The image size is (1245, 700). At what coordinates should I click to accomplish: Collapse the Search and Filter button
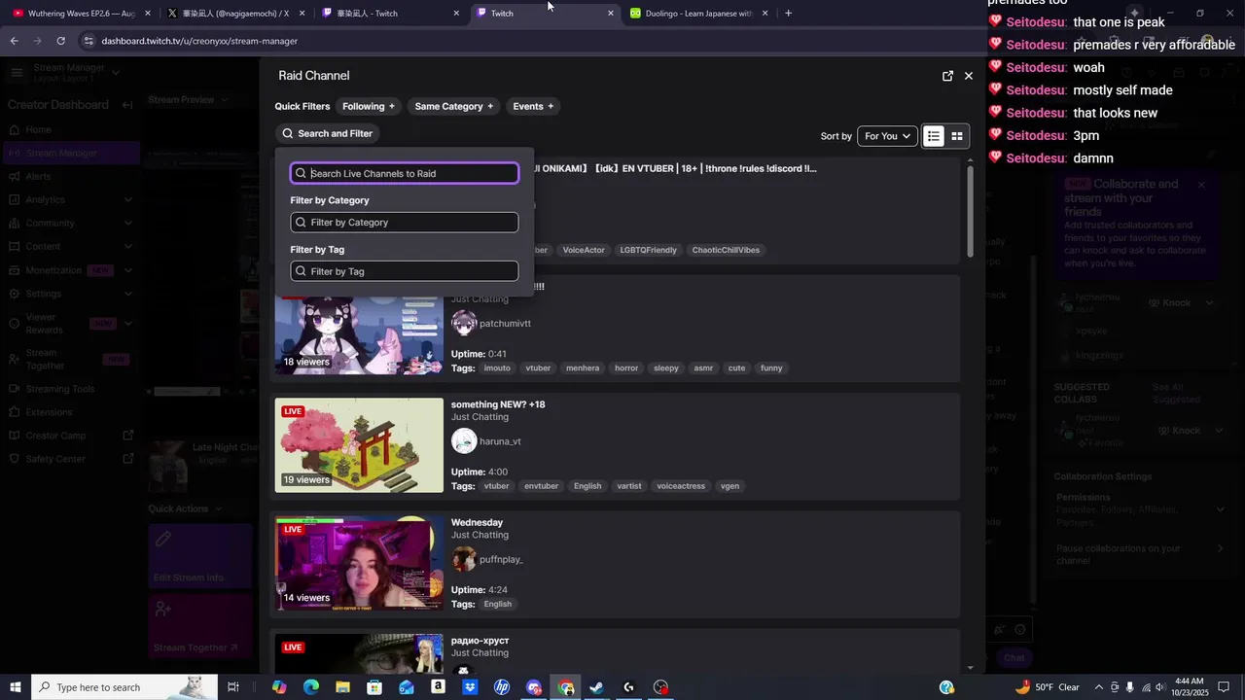[328, 133]
